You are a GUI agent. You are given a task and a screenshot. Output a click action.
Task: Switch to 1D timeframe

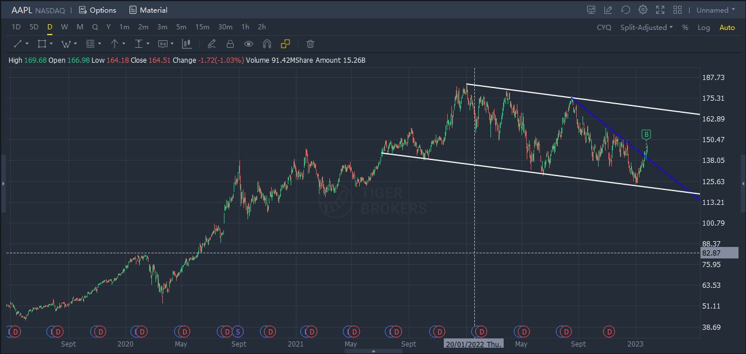[16, 27]
